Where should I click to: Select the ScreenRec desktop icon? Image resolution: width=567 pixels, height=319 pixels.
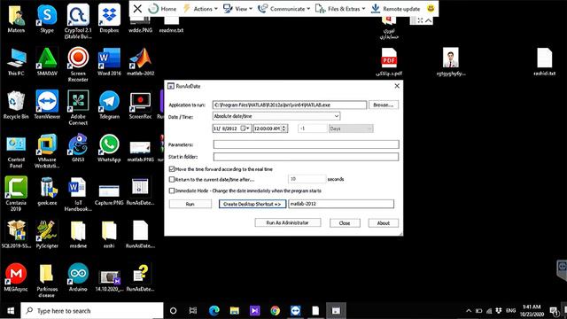click(140, 105)
